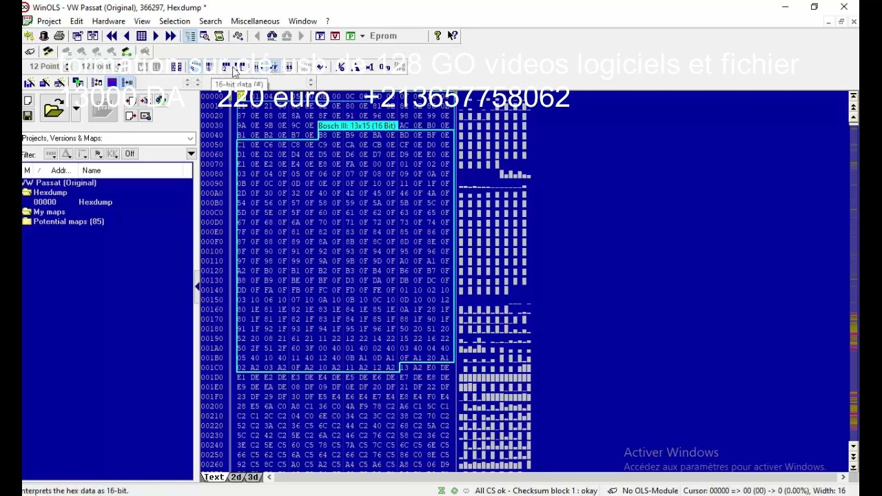Click the globe icon in the project panel
Viewport: 882px width, 496px height.
point(161,101)
